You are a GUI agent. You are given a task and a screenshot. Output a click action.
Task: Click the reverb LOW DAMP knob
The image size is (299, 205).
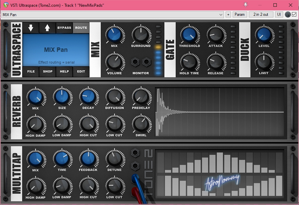pos(62,124)
